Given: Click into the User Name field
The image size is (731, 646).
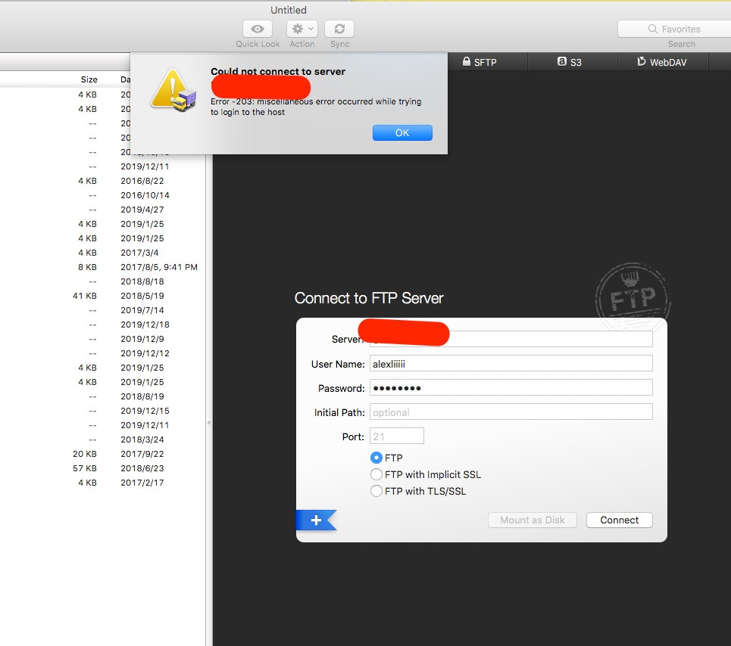Looking at the screenshot, I should (x=511, y=364).
